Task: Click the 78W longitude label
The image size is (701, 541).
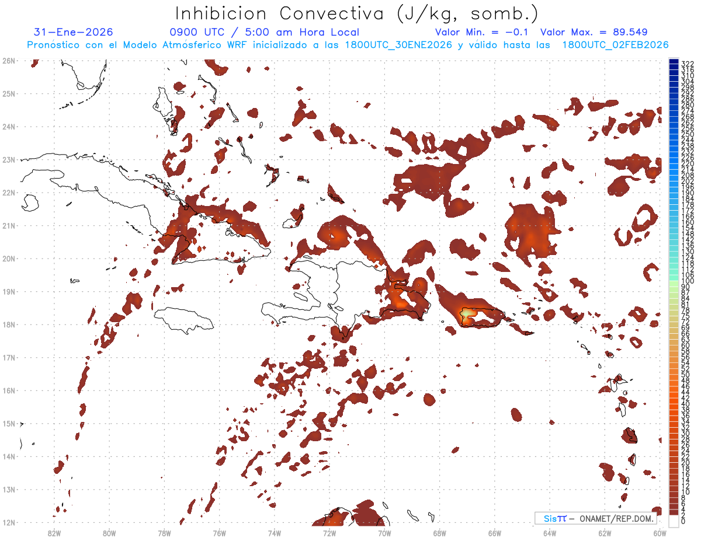Action: [164, 533]
